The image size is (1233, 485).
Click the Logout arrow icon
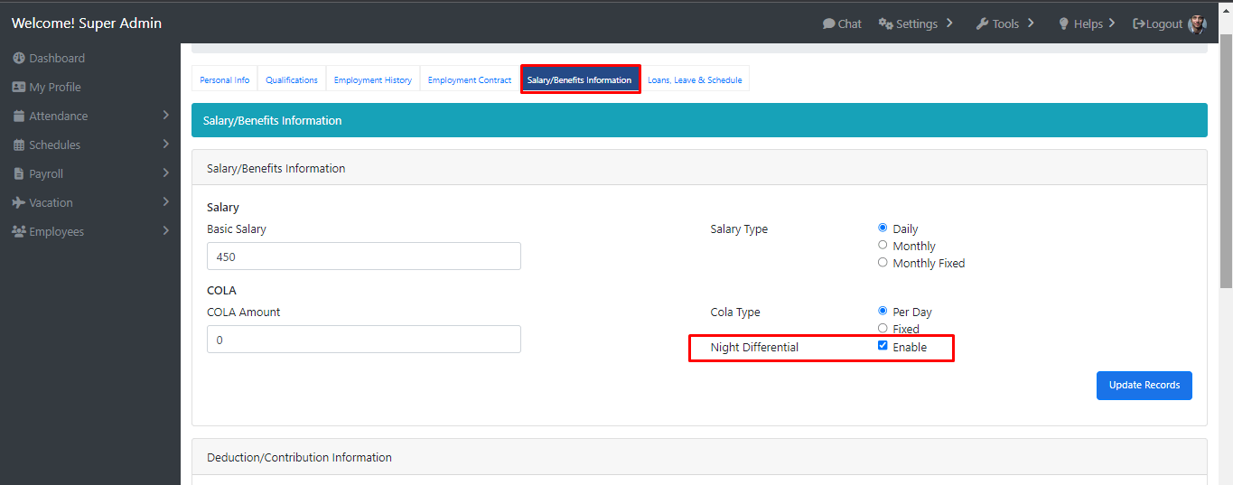pos(1139,23)
